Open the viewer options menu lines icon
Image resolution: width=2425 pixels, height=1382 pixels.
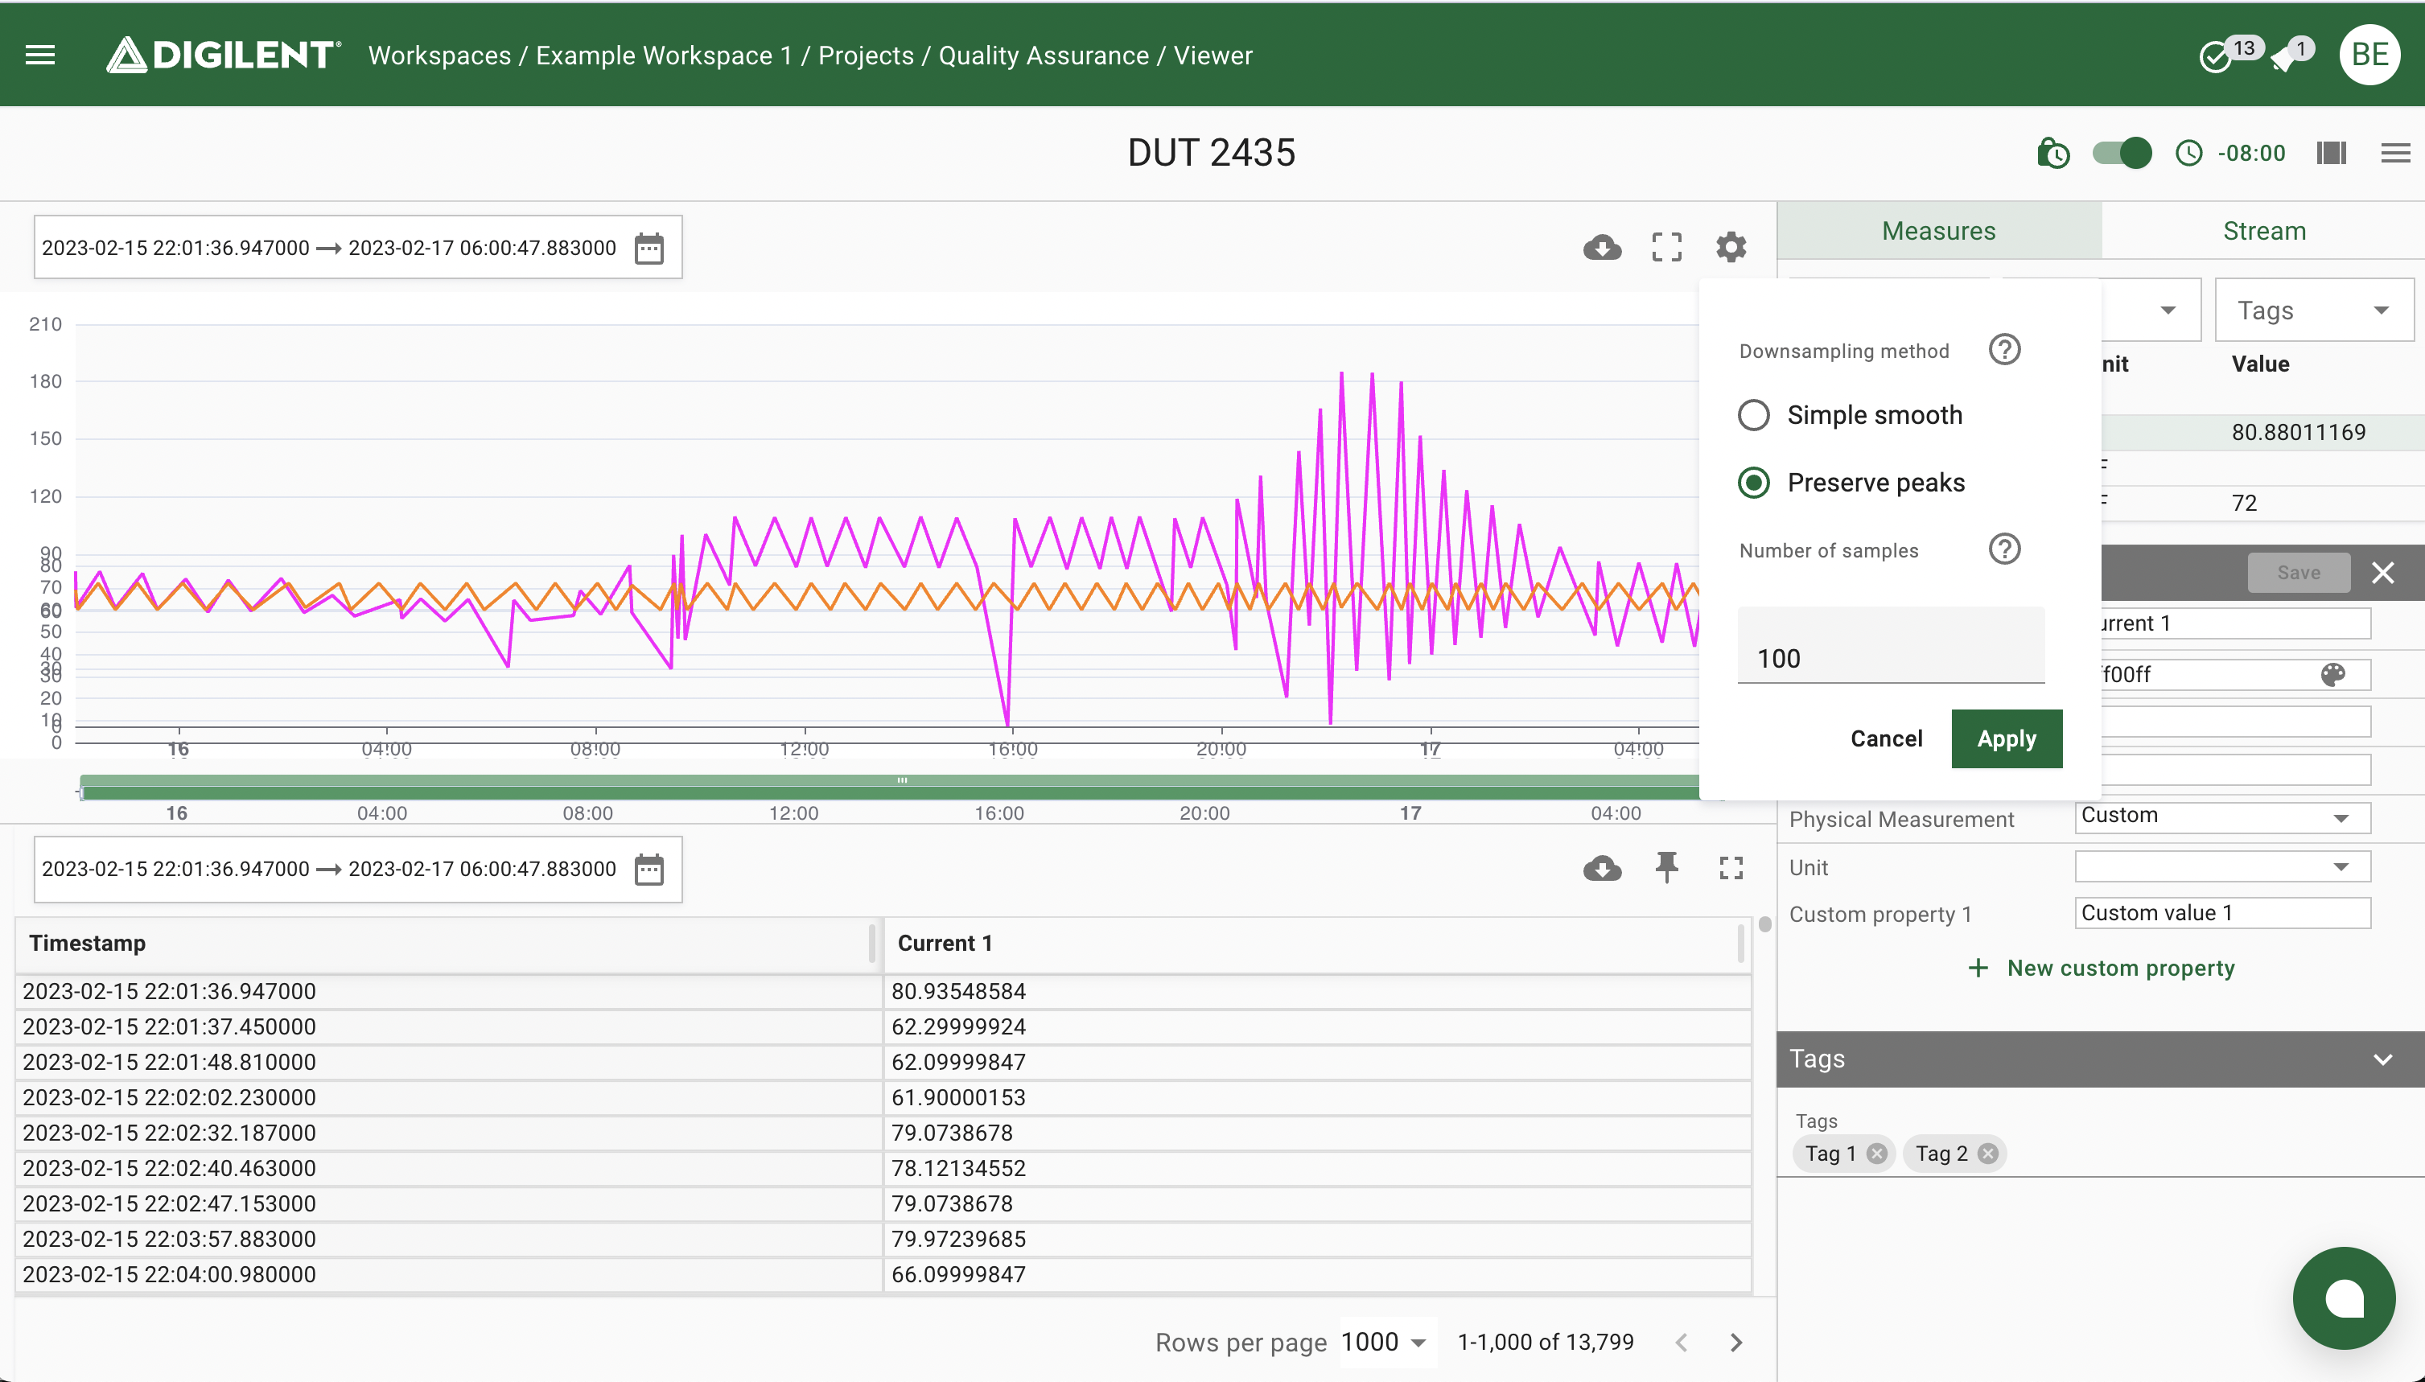coord(2395,153)
